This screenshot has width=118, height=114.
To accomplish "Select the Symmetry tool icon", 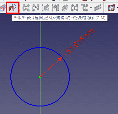I will 75,8.
